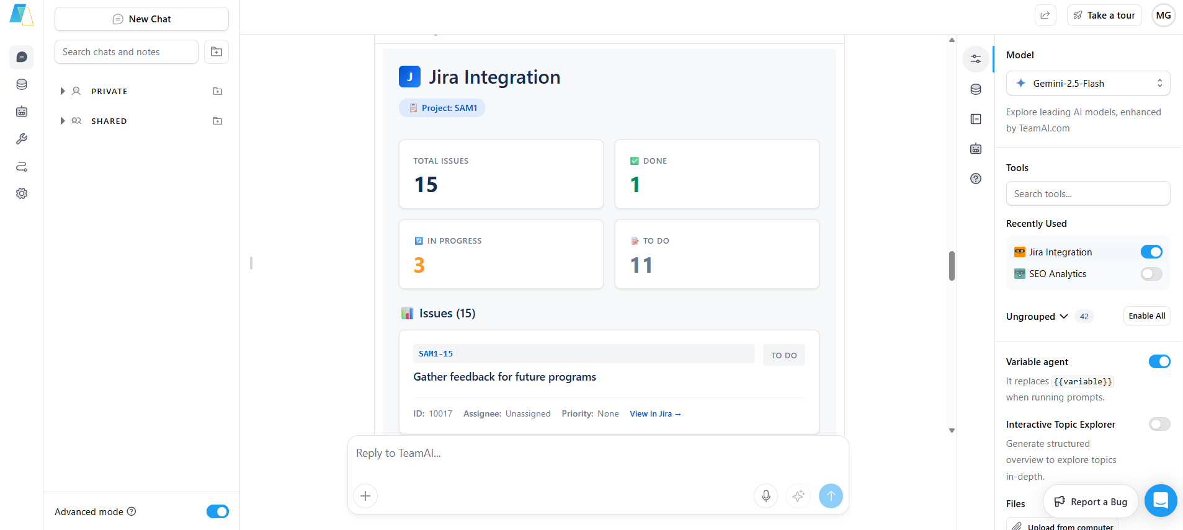Add folder to SHARED section
The image size is (1183, 530).
pyautogui.click(x=218, y=121)
